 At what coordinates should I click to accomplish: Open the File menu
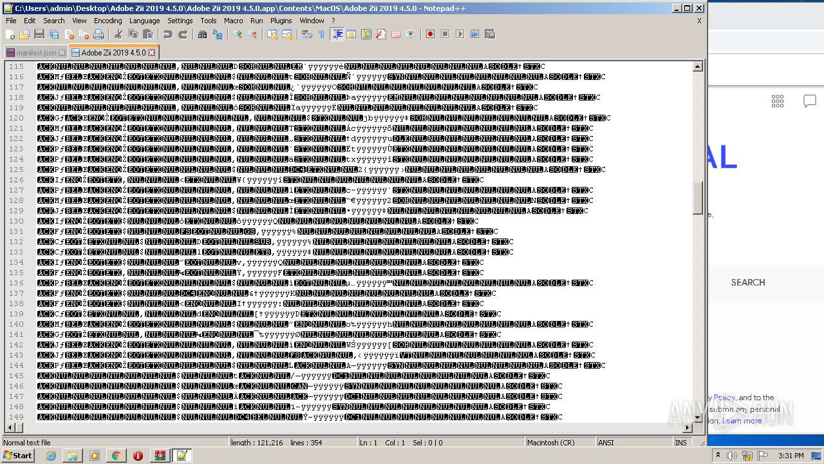tap(11, 21)
